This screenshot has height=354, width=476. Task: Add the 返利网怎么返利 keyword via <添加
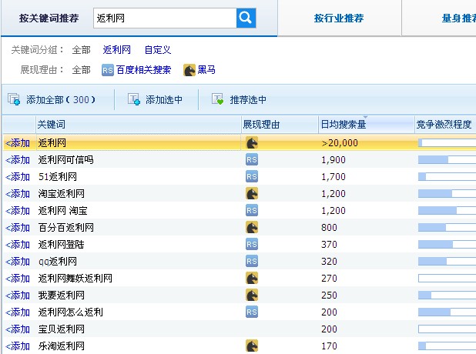coord(18,312)
